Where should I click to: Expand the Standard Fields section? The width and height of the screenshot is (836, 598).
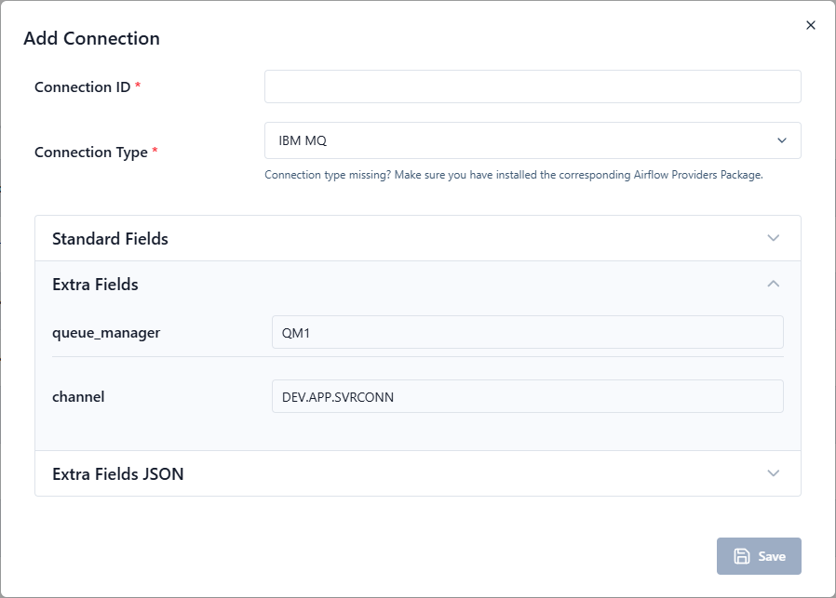click(x=418, y=239)
